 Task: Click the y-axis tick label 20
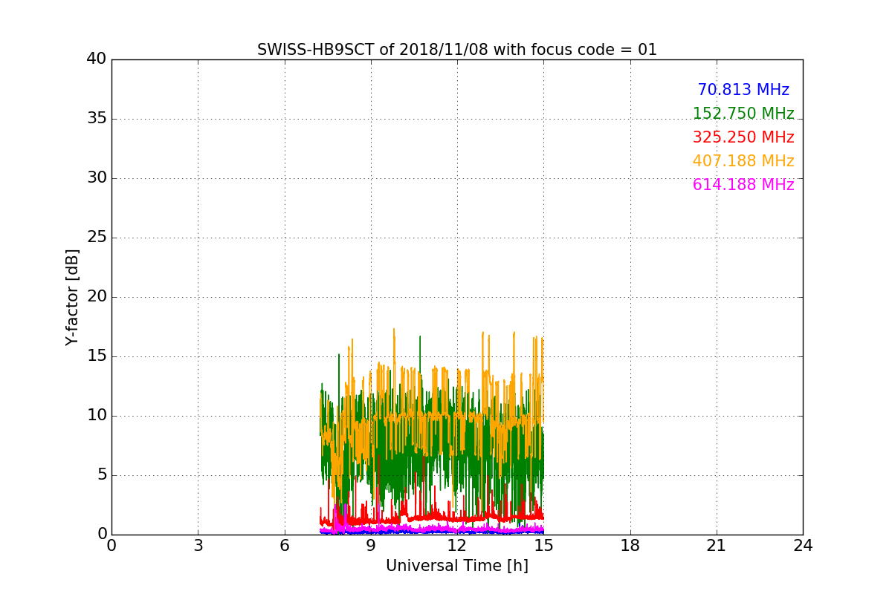coord(97,297)
